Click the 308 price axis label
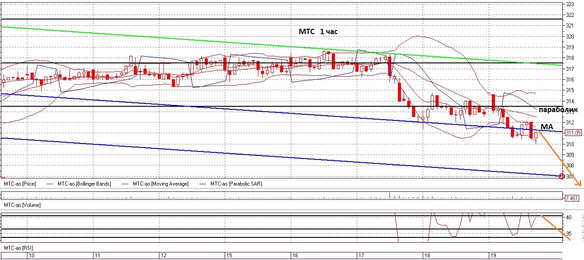Image resolution: width=584 pixels, height=260 pixels. [570, 166]
